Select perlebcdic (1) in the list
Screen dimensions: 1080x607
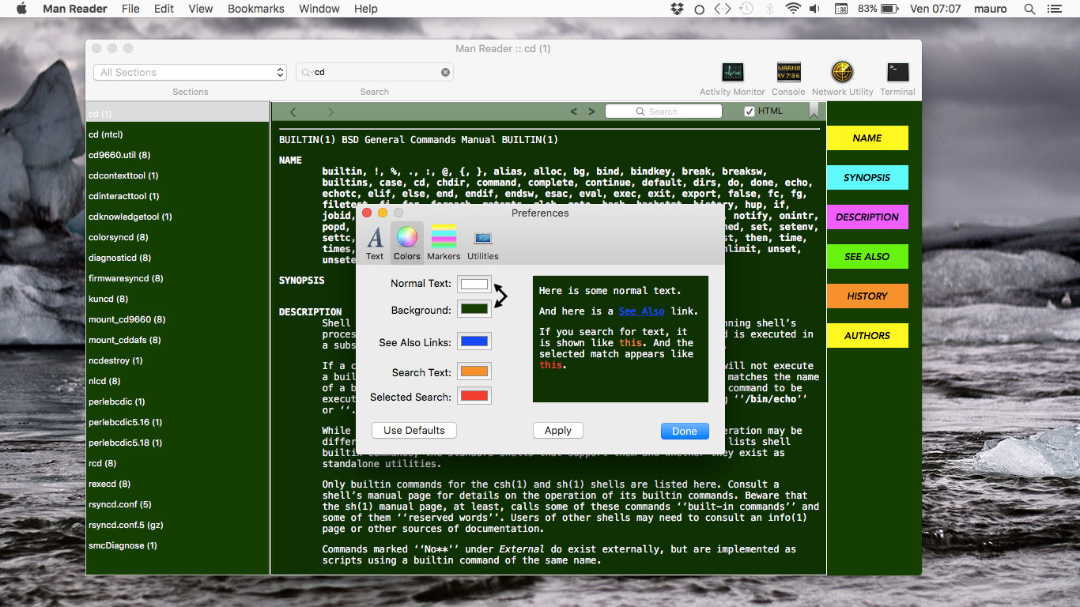click(x=178, y=402)
